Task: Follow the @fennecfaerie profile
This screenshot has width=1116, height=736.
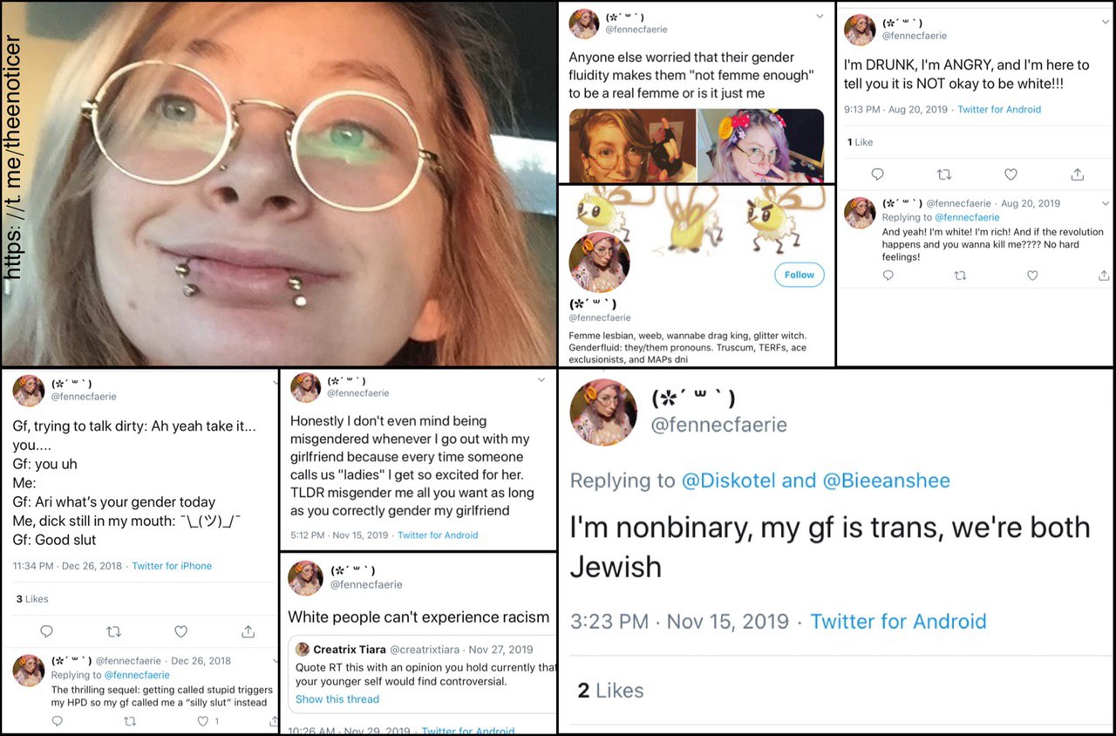Action: (x=799, y=275)
